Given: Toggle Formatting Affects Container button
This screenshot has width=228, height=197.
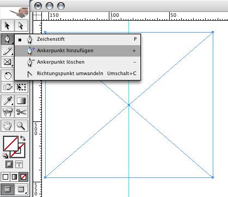Looking at the screenshot, I should tap(9, 164).
